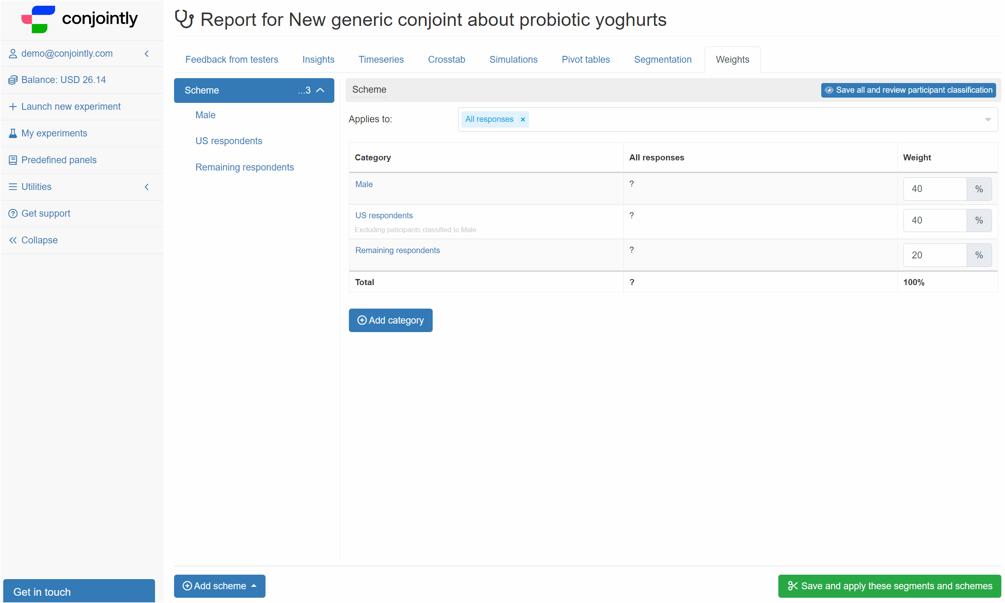
Task: Select the Weights tab
Action: point(732,60)
